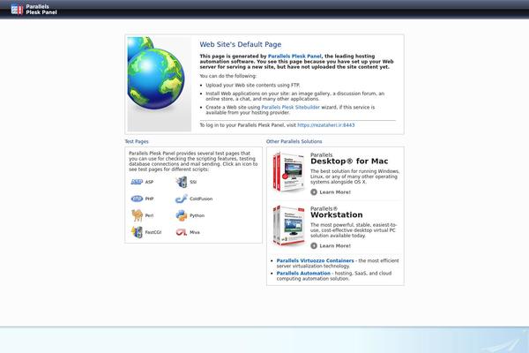Click the Parallels Plesk Panel header text
529x353 pixels.
[x=41, y=9]
